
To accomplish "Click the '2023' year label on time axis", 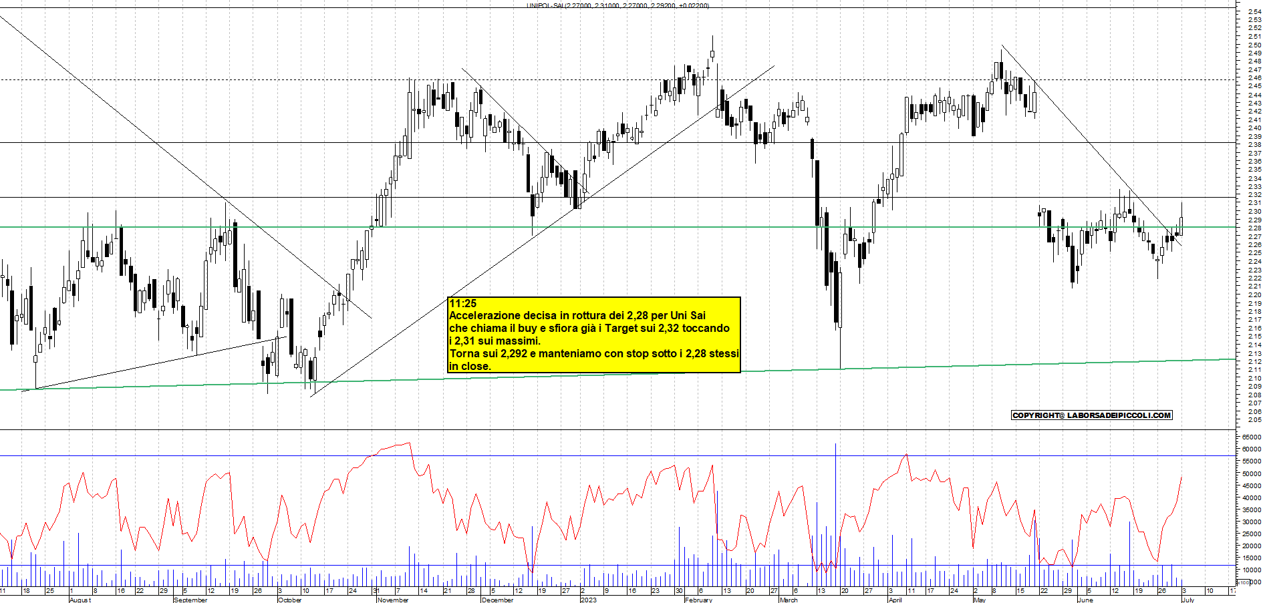I will pos(589,600).
